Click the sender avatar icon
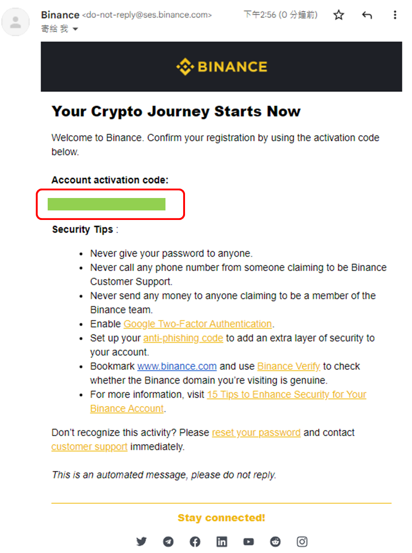 point(16,22)
